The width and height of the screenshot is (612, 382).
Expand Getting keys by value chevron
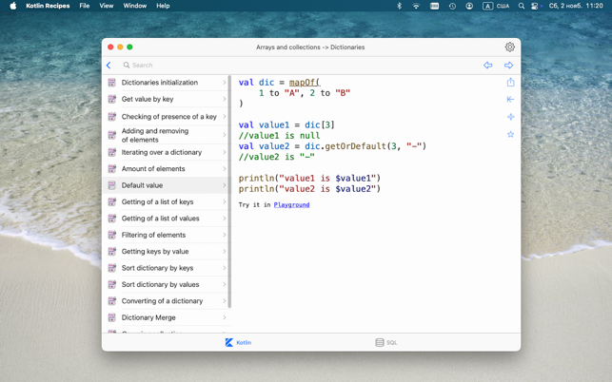click(x=225, y=252)
